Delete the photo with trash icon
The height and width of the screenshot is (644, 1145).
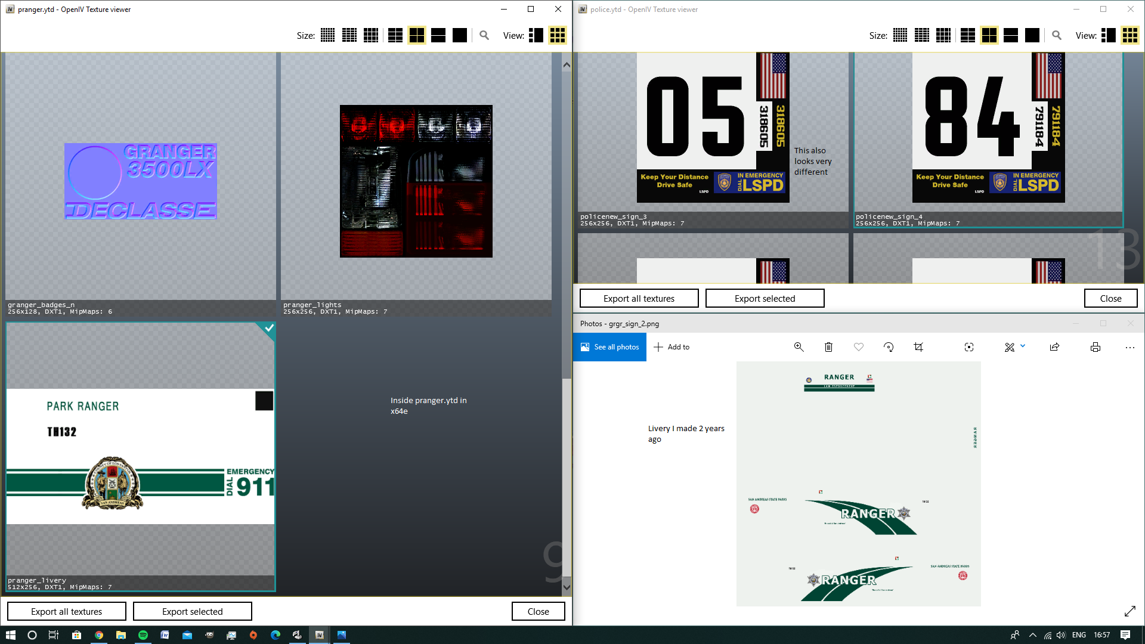pos(828,347)
